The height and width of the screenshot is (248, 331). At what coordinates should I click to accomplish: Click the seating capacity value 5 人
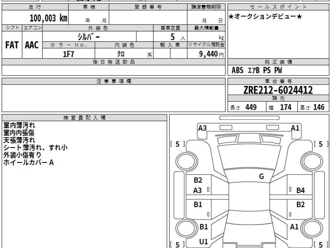[177, 37]
